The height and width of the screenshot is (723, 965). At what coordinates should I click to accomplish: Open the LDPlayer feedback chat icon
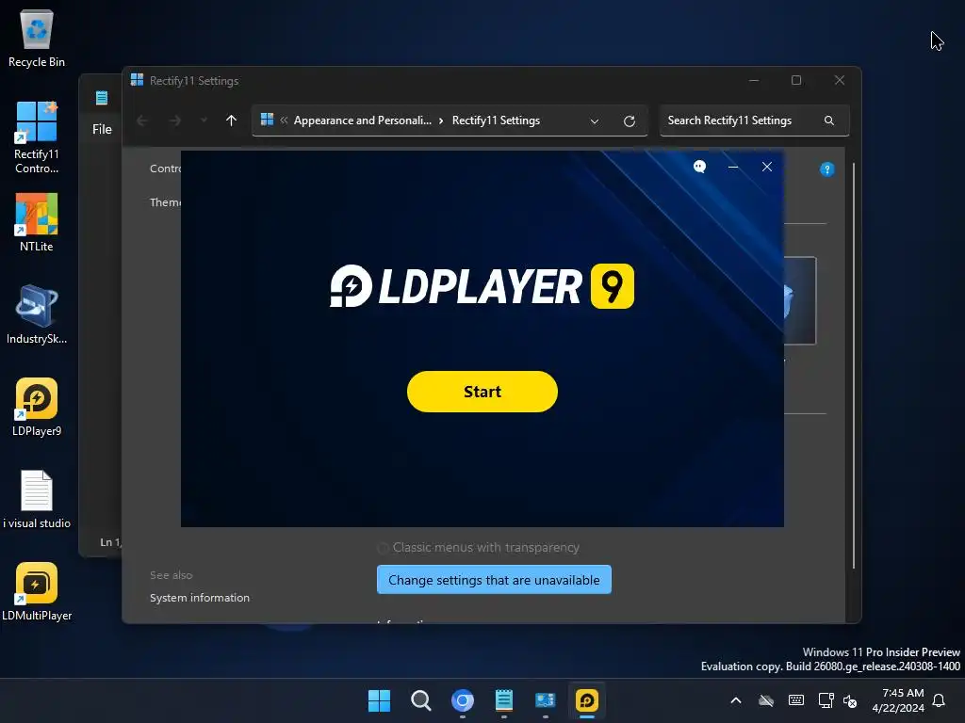point(699,167)
